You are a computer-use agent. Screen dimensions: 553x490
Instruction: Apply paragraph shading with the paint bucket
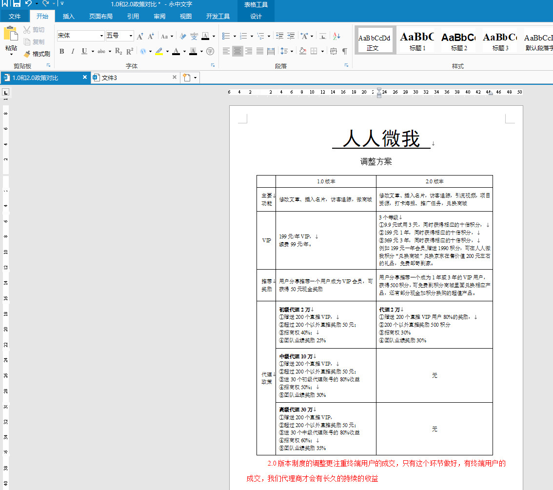click(303, 52)
